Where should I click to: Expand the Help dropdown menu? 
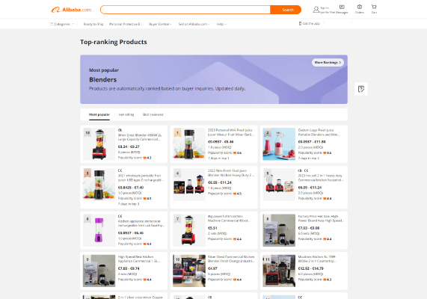click(221, 24)
